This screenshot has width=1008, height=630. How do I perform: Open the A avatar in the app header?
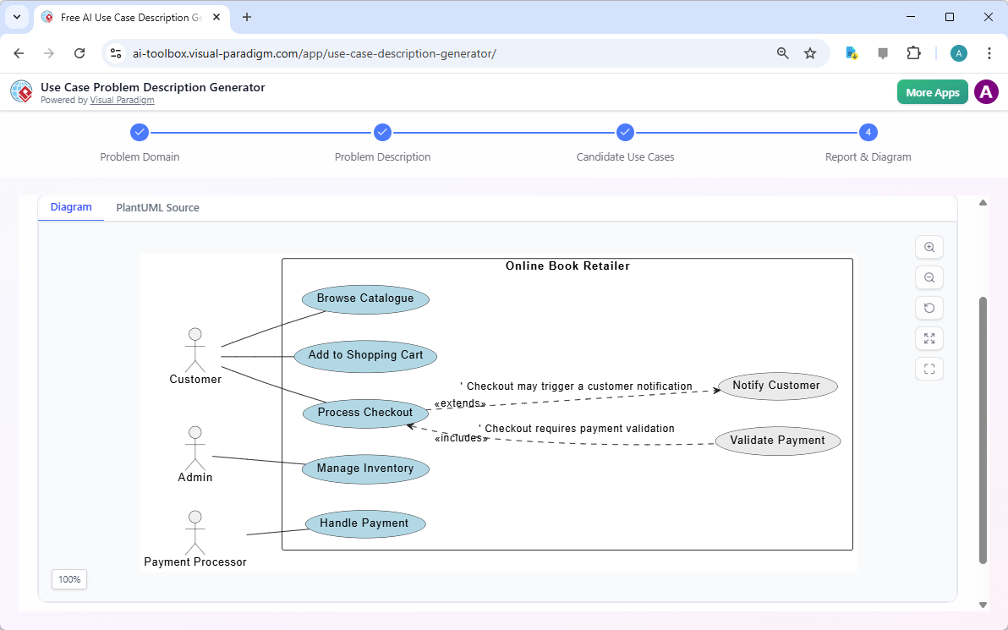click(x=986, y=91)
